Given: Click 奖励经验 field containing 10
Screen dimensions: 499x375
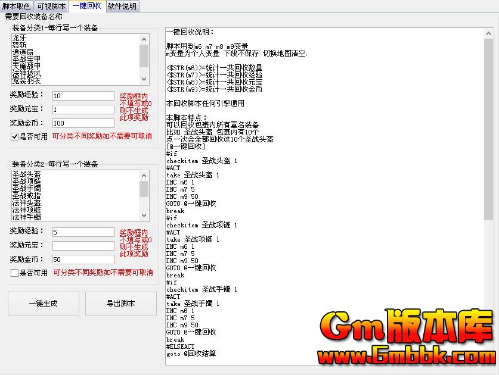Looking at the screenshot, I should pos(83,96).
